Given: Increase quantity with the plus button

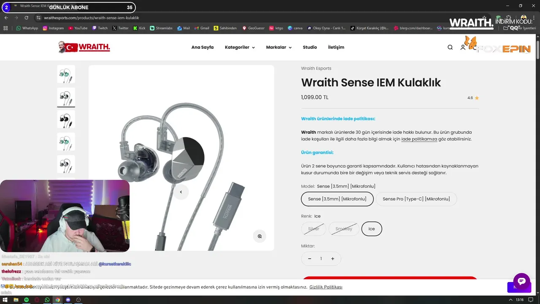Looking at the screenshot, I should 332,259.
